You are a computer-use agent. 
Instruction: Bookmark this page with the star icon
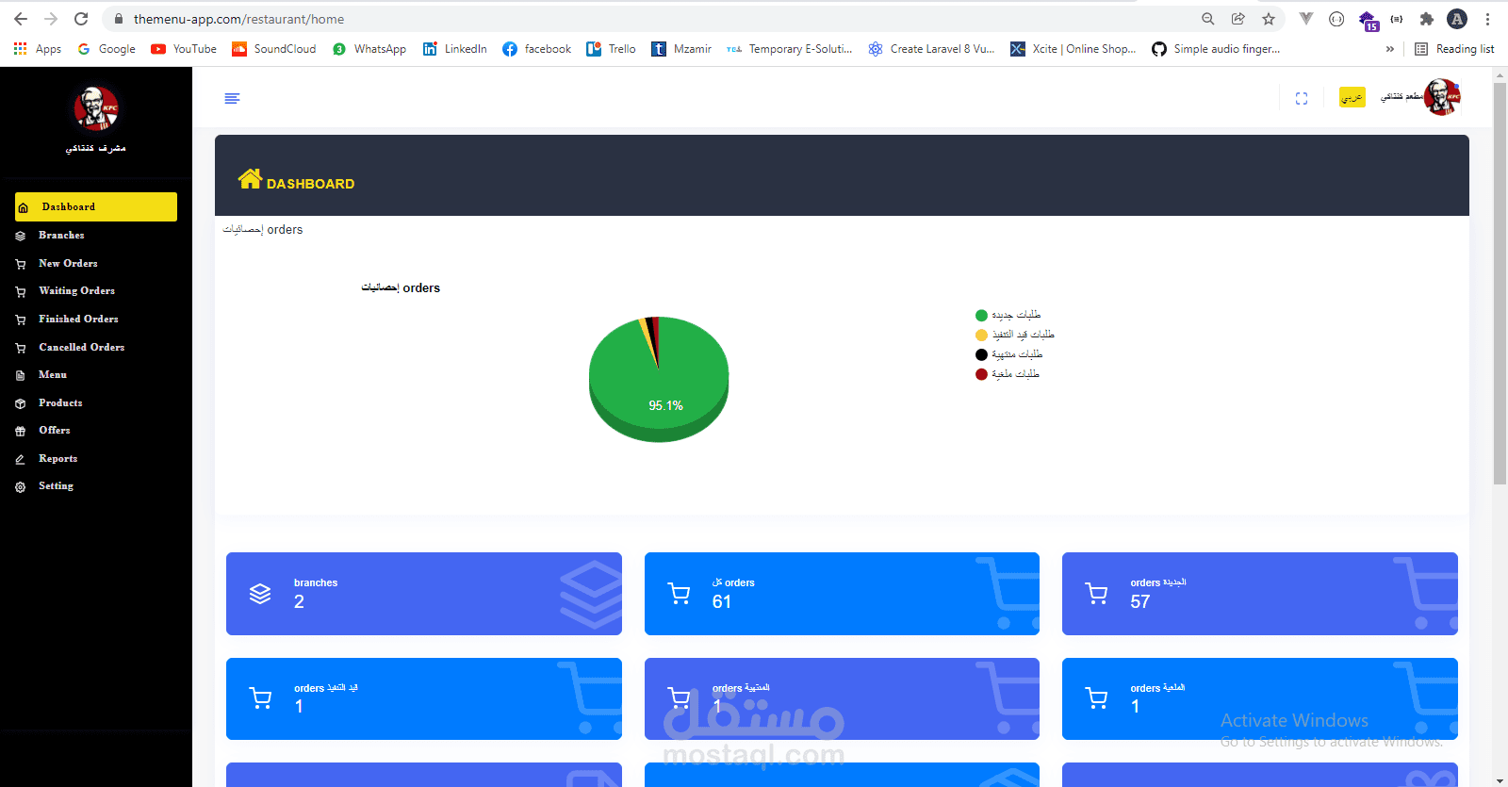coord(1269,19)
